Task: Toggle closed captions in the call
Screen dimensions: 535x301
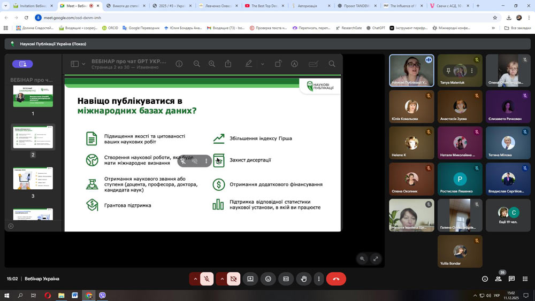Action: [x=286, y=279]
